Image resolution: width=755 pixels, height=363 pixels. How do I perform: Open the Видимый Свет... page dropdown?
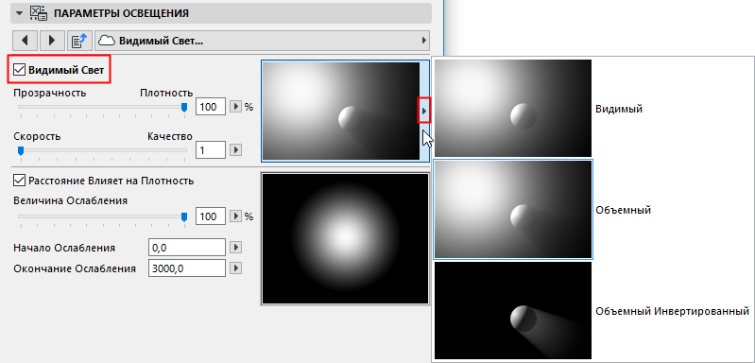pyautogui.click(x=263, y=41)
